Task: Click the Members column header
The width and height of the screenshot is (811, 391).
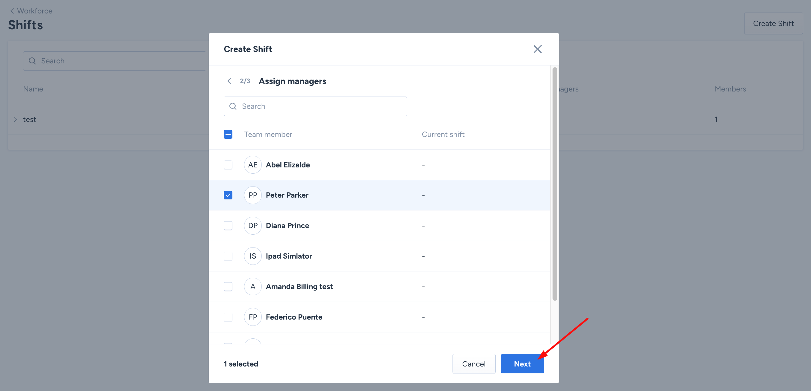Action: point(730,89)
